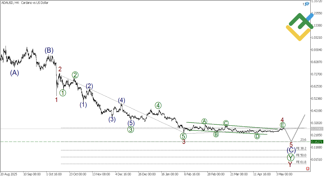The height and width of the screenshot is (177, 326).
Task: Click the green circled D wave marker
Action: point(257,136)
